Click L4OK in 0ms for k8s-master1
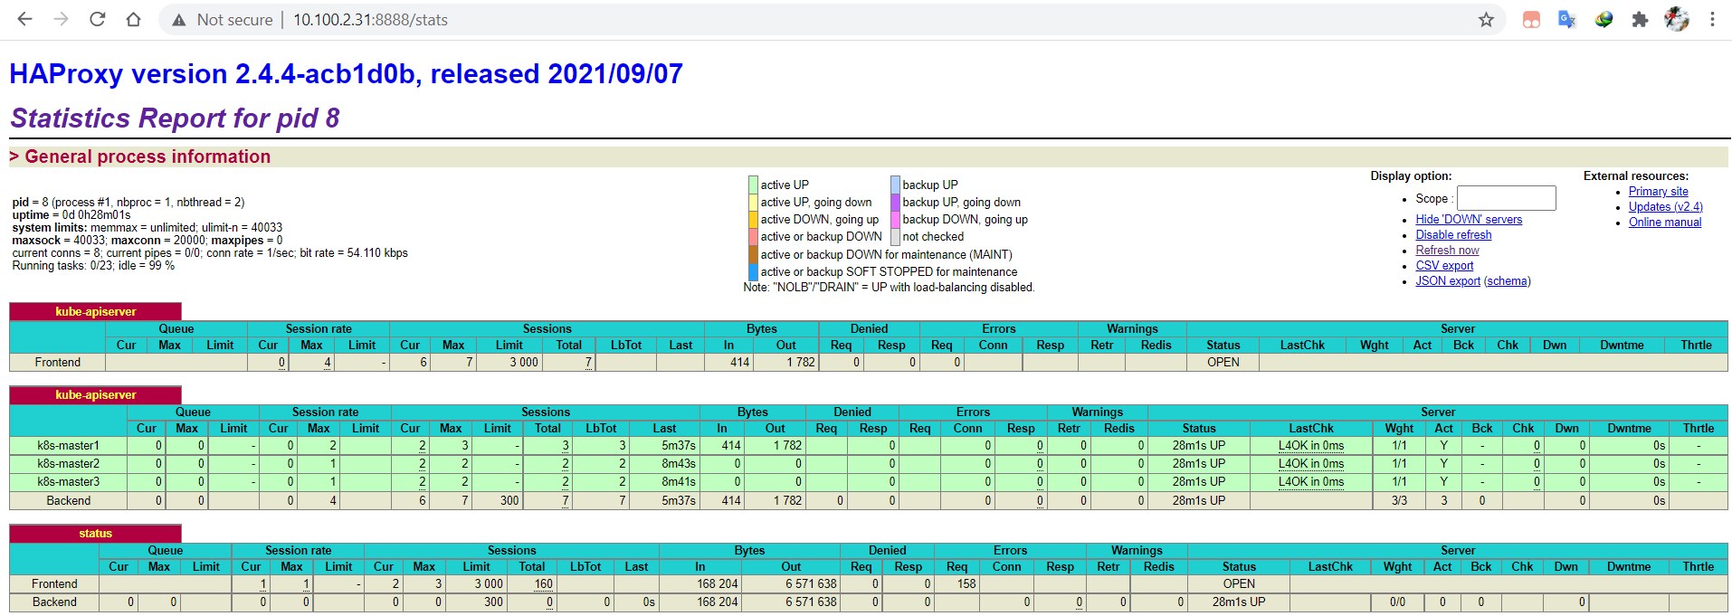The height and width of the screenshot is (616, 1732). coord(1310,446)
